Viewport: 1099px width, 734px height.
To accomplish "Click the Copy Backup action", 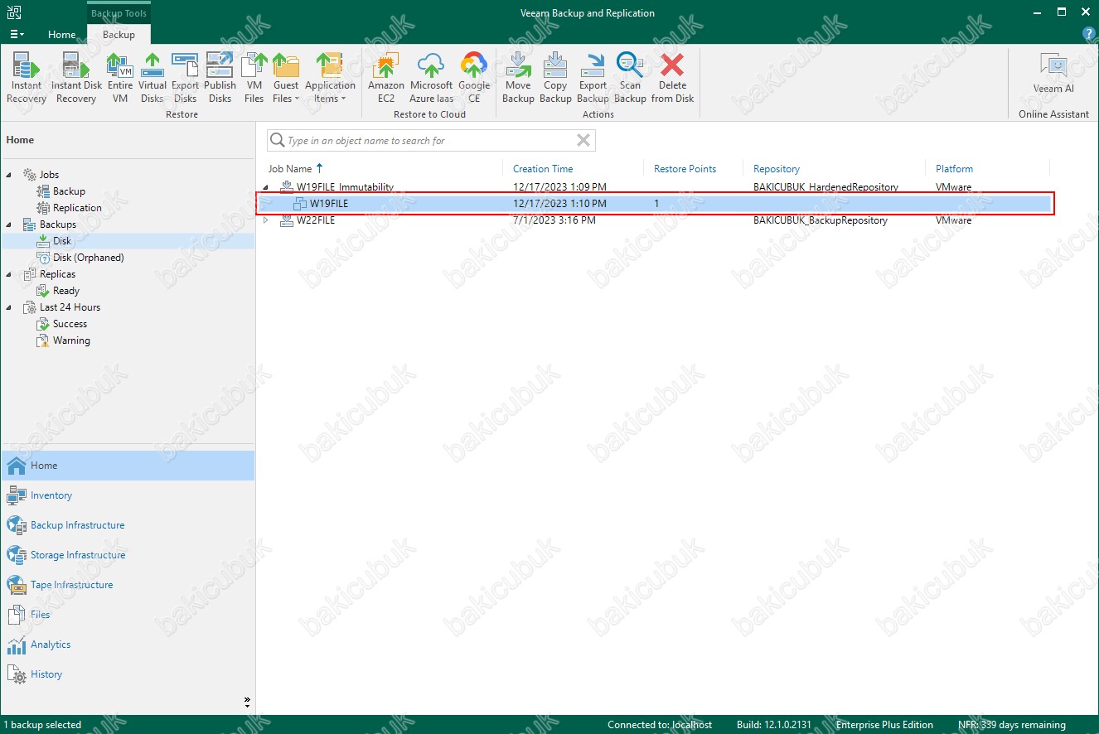I will (555, 78).
